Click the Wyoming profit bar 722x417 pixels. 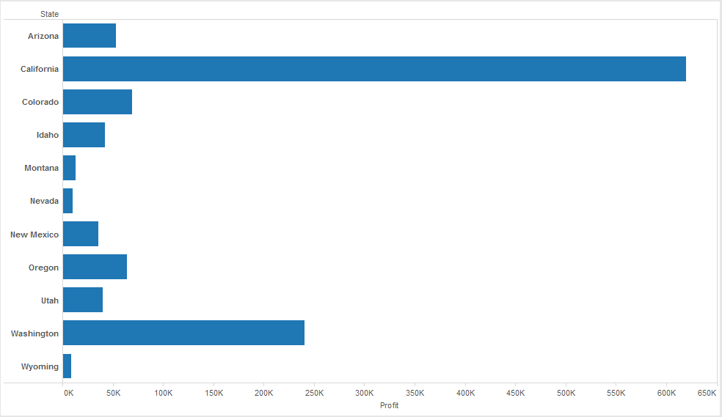click(68, 366)
